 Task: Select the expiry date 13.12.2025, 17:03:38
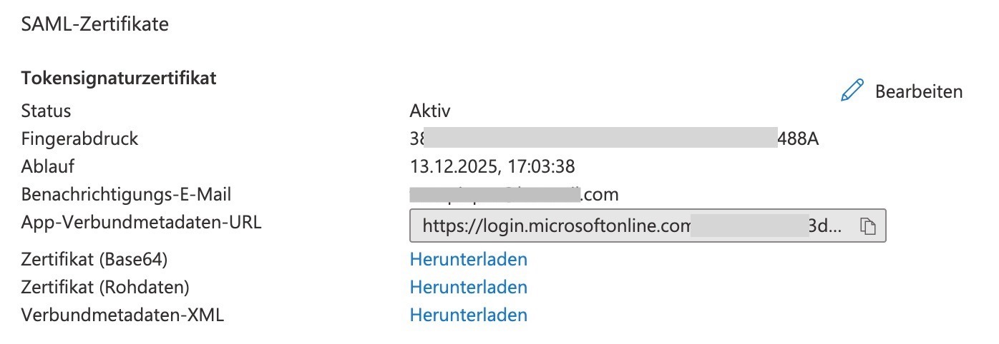(x=492, y=166)
